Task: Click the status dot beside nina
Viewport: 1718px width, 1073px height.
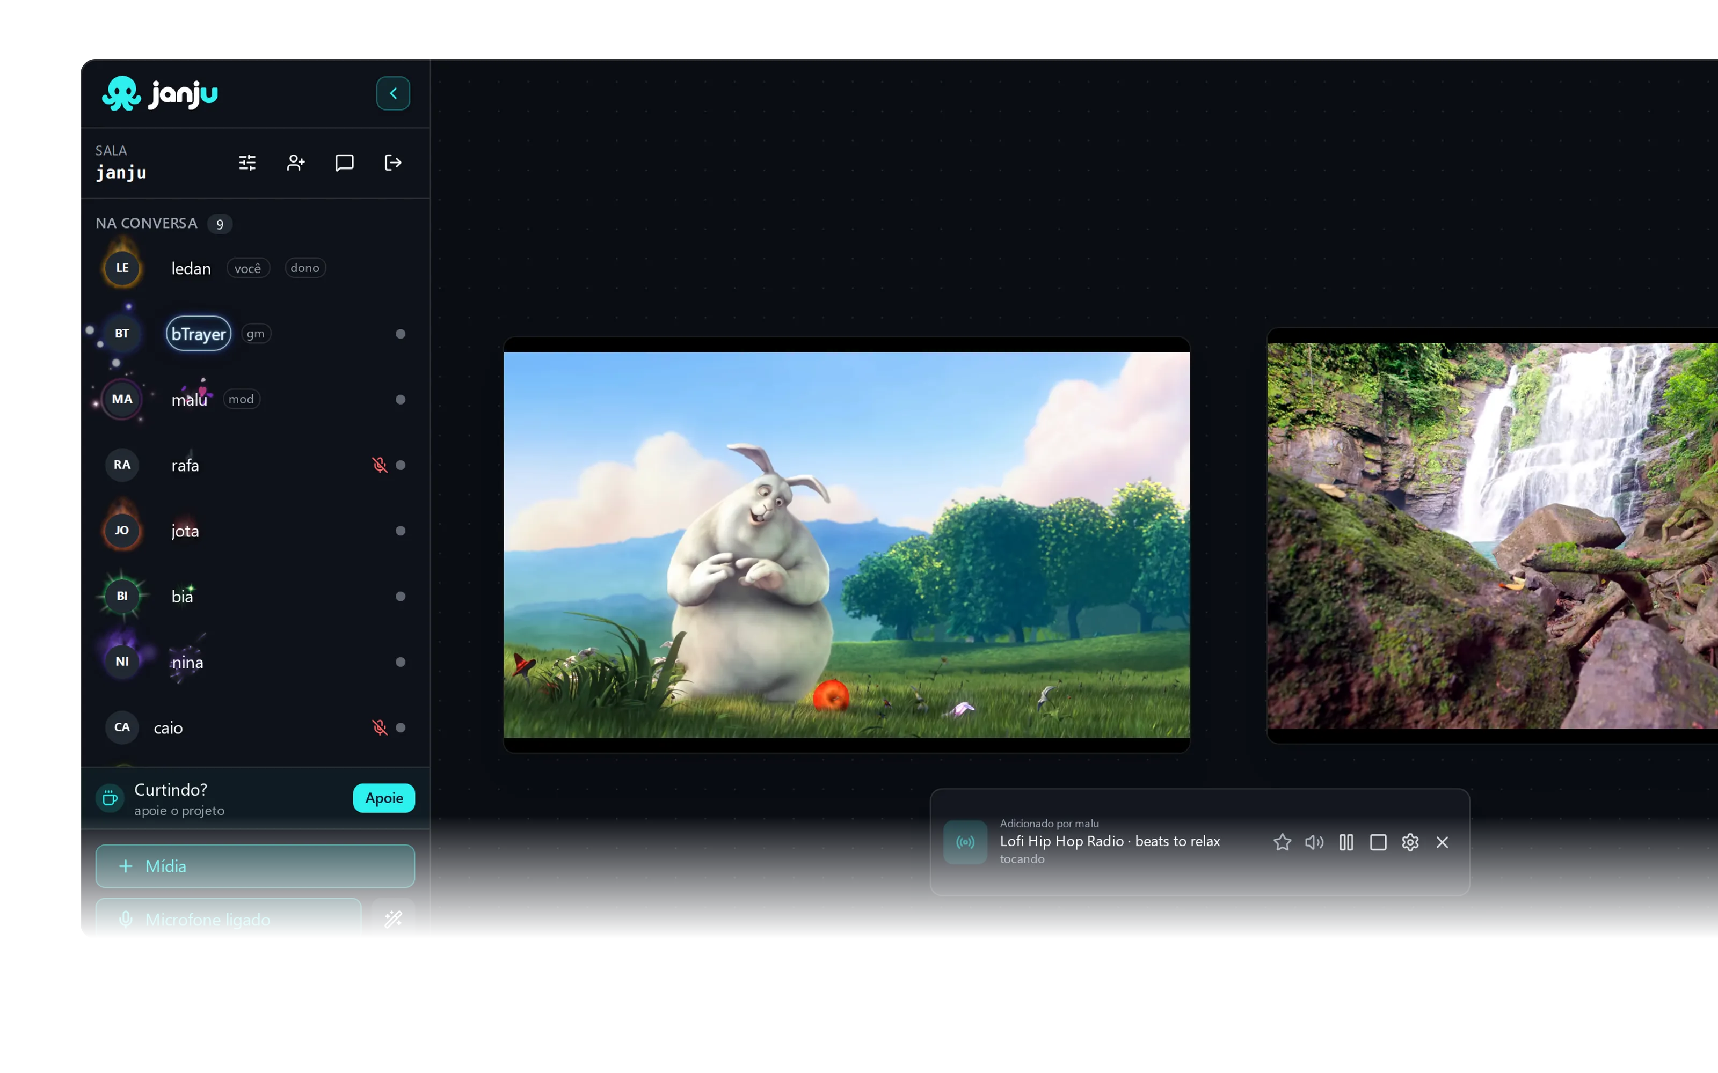Action: 401,662
